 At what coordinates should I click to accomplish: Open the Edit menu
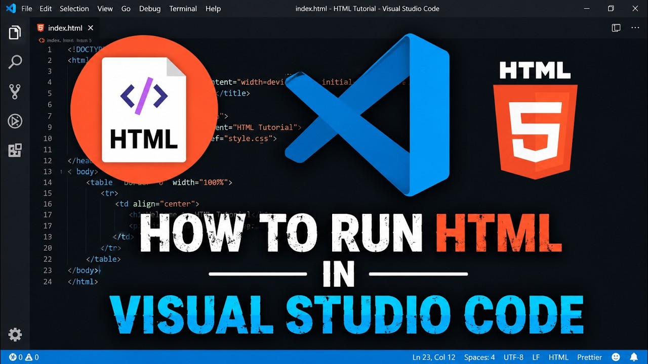46,9
